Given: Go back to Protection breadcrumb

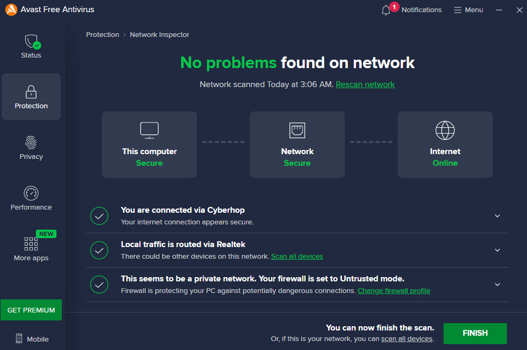Looking at the screenshot, I should pos(102,35).
